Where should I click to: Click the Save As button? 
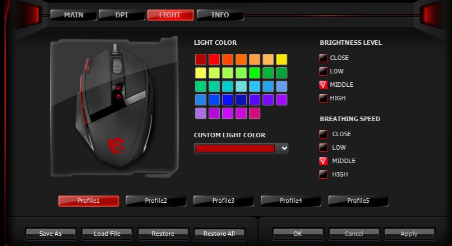[x=50, y=234]
